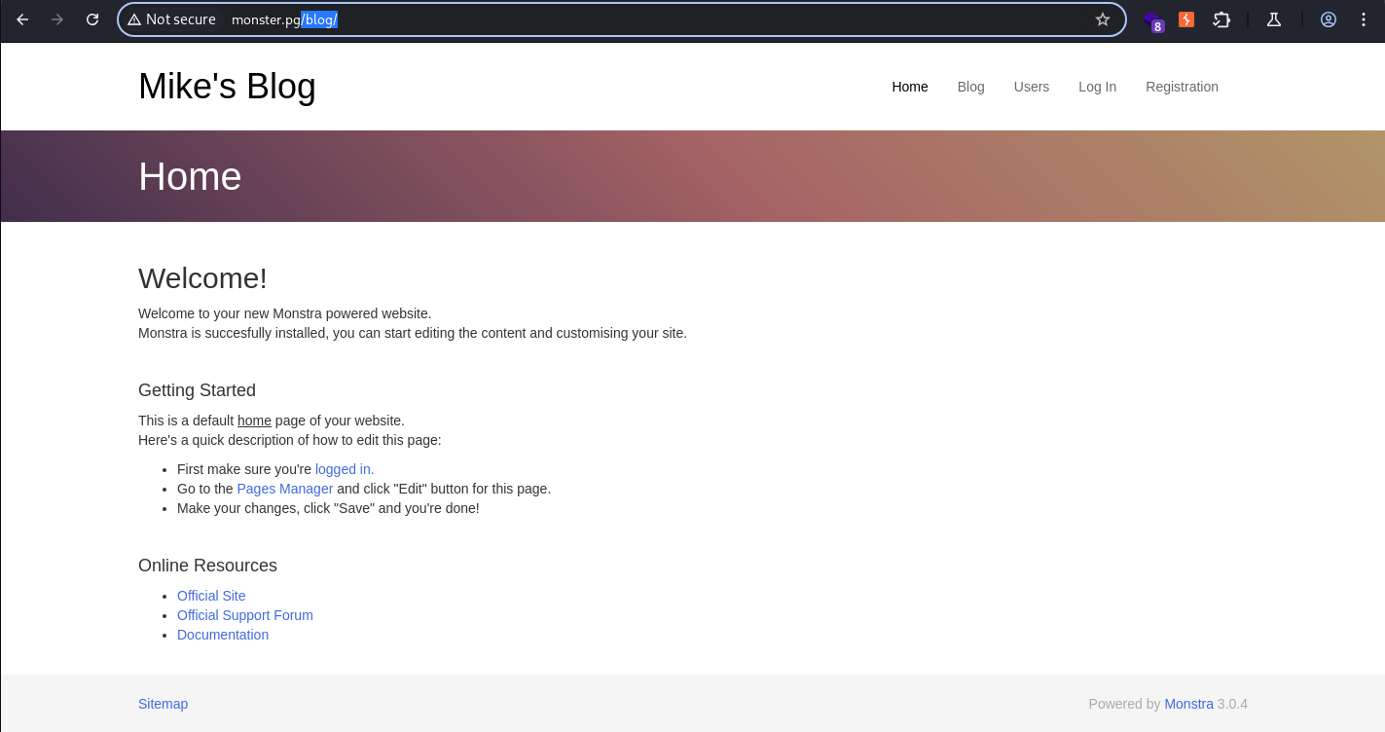Click 'Not secure' label in address bar
The height and width of the screenshot is (732, 1385).
coord(181,19)
